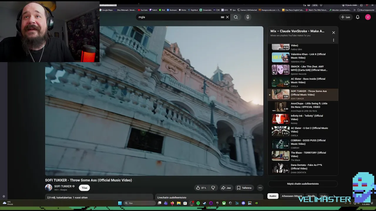Click the Luo create button

click(x=345, y=17)
